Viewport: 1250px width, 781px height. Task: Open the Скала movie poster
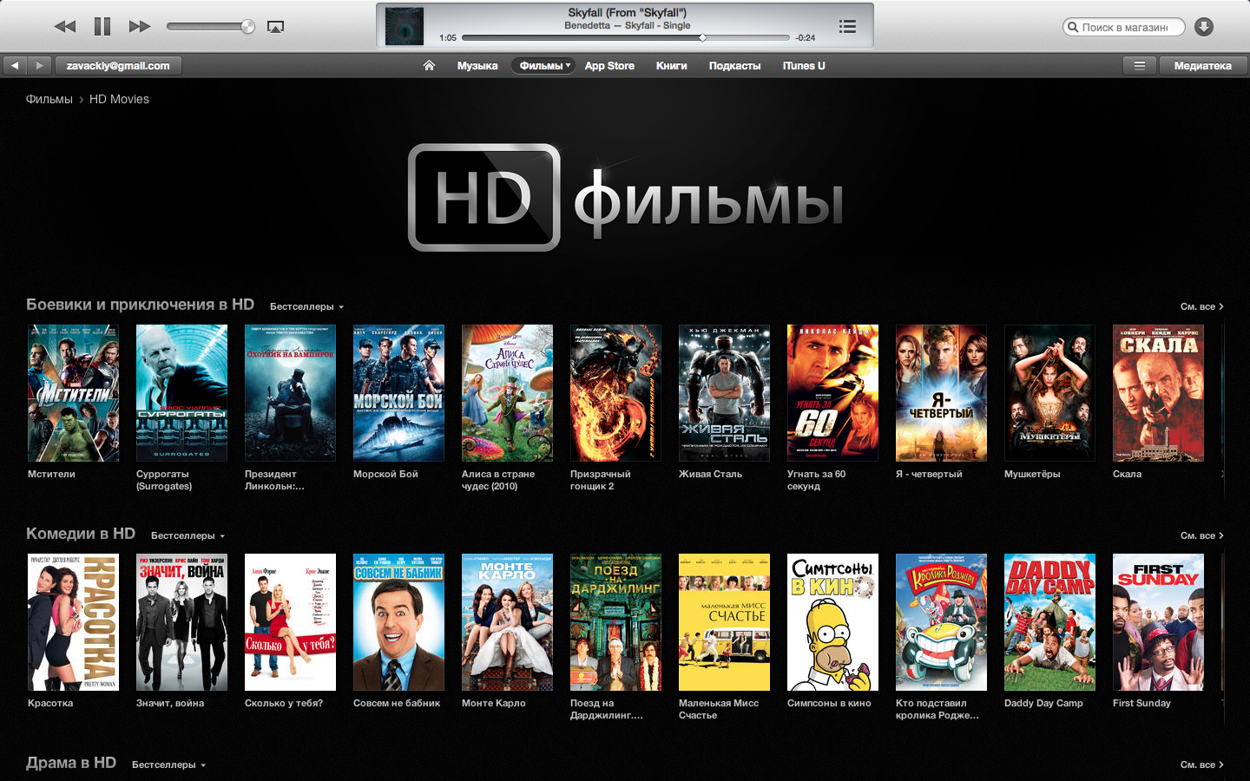point(1158,393)
